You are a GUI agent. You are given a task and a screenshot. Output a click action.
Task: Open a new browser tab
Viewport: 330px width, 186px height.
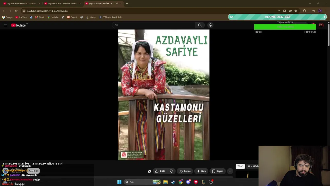point(127,4)
